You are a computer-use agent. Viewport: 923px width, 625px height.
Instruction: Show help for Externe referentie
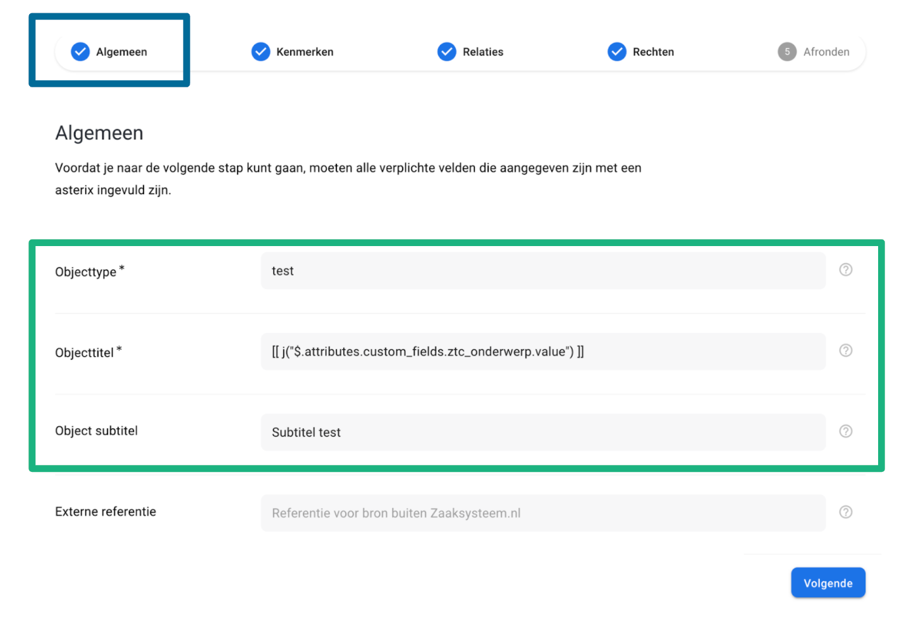coord(846,512)
